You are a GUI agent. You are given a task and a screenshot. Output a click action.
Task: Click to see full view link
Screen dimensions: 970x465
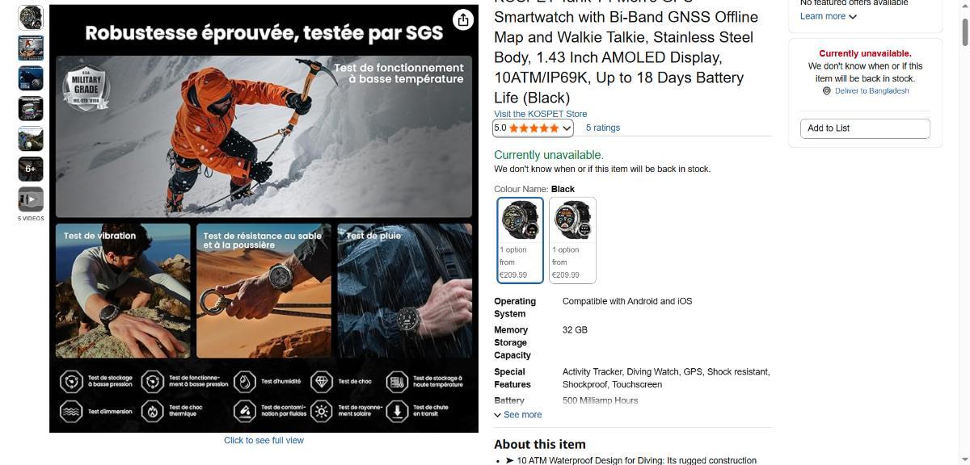[x=264, y=440]
